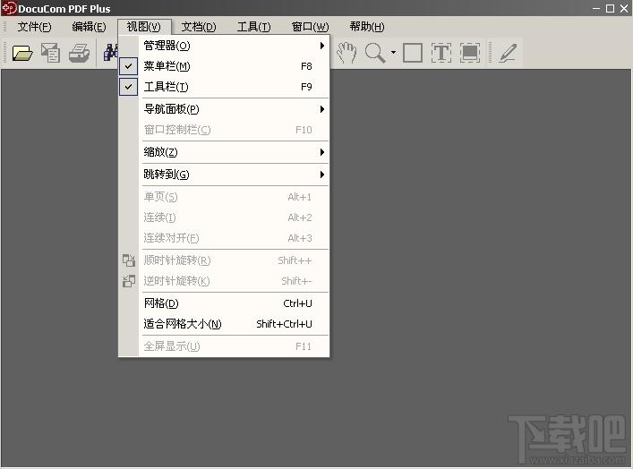
Task: Click the Open file folder icon
Action: pyautogui.click(x=22, y=54)
